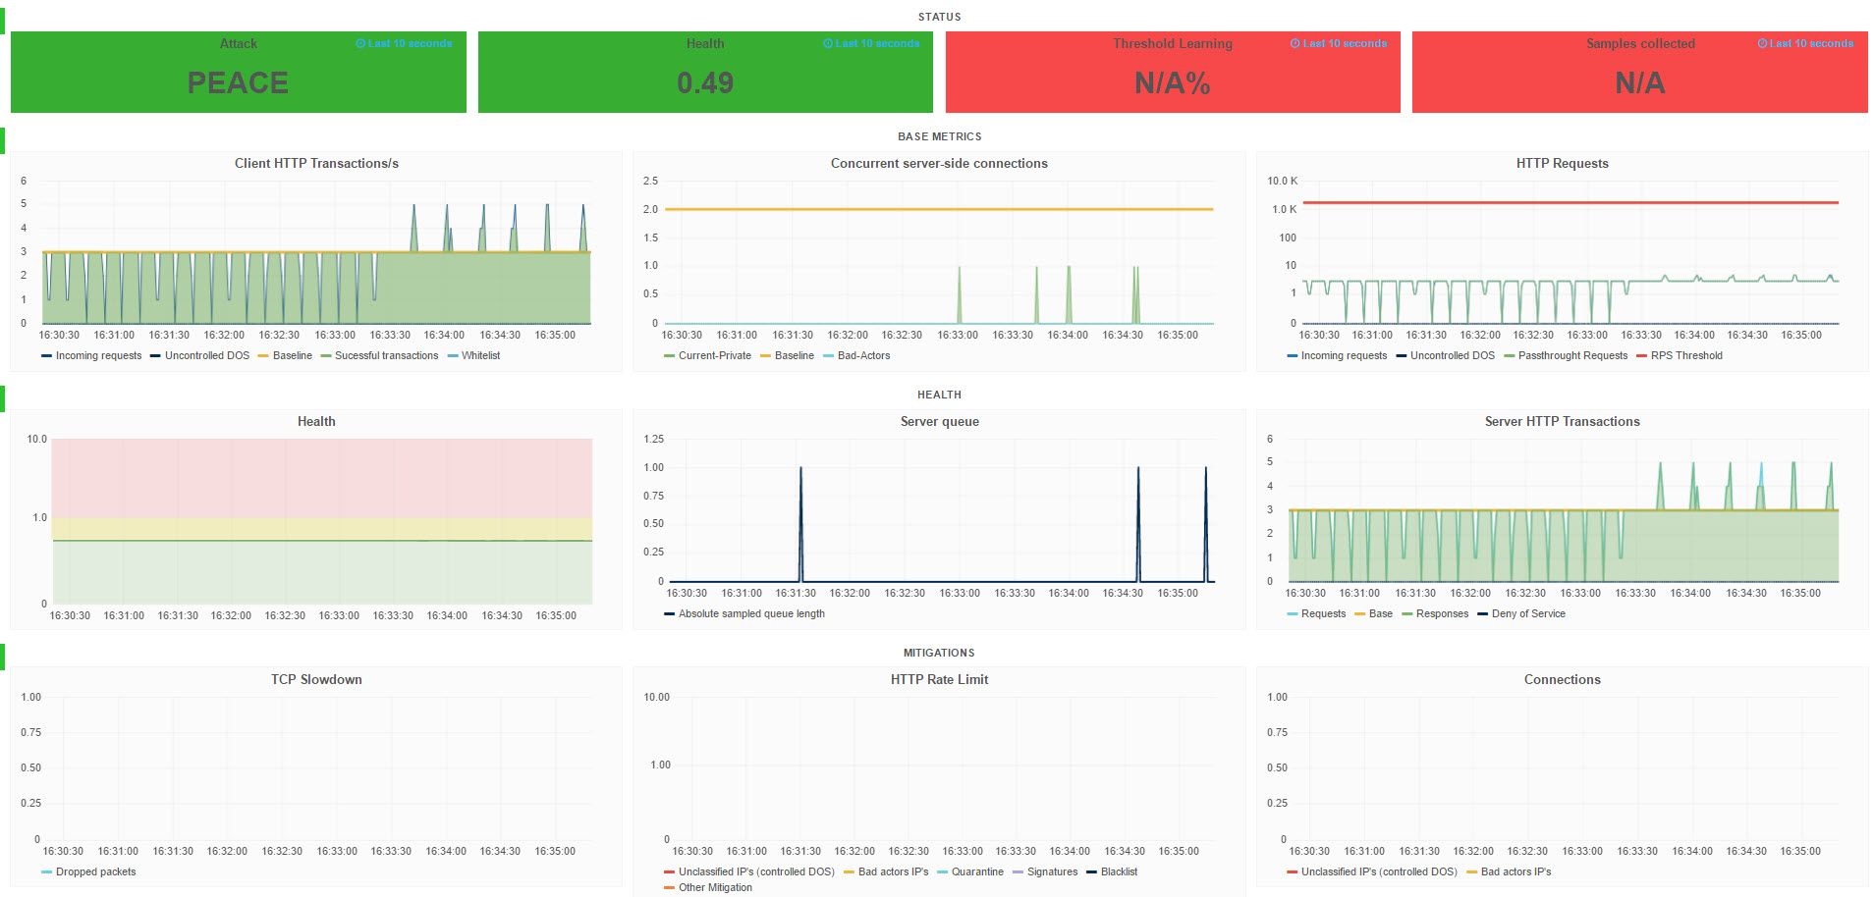Click the N/A value in Samples collected
This screenshot has height=897, width=1873.
coord(1640,82)
